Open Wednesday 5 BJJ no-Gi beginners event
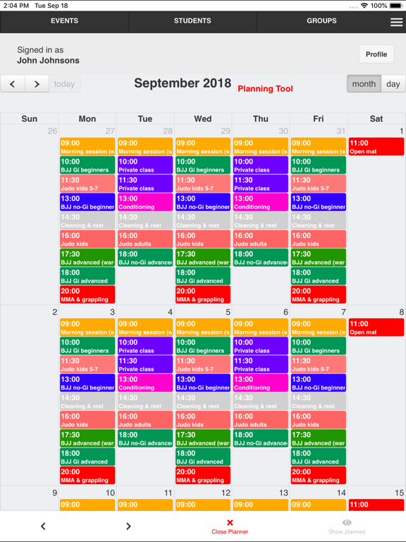Viewport: 406px width, 542px height. pyautogui.click(x=203, y=383)
